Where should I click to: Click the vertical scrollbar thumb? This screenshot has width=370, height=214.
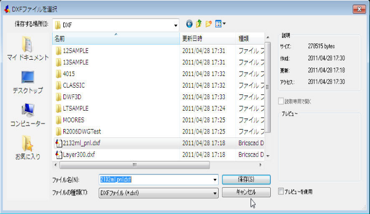[x=267, y=87]
